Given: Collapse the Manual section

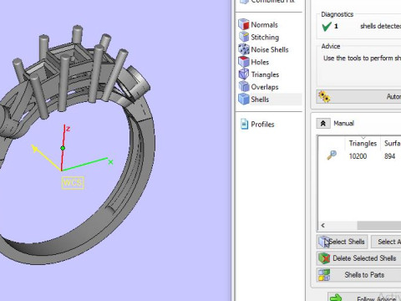Looking at the screenshot, I should pyautogui.click(x=323, y=123).
